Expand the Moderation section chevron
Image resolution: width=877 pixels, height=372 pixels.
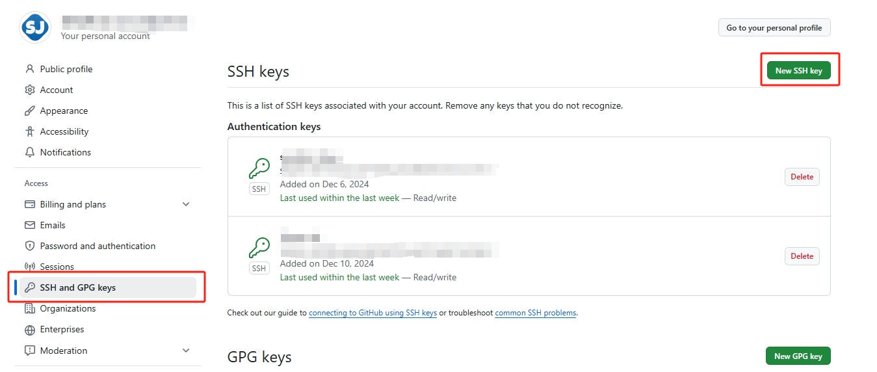click(x=186, y=351)
